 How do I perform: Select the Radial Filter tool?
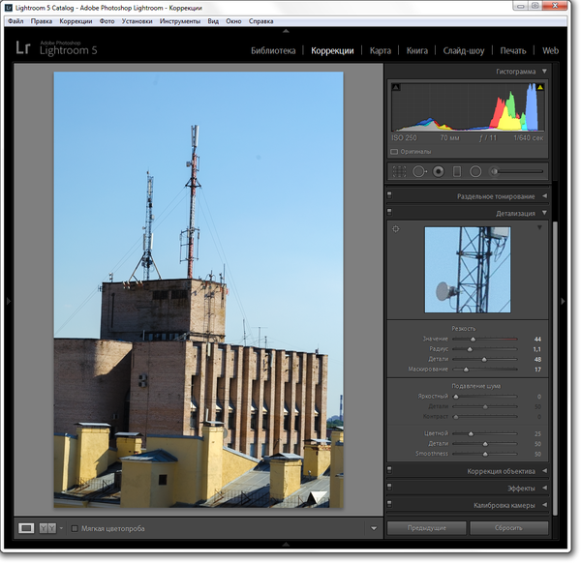click(x=475, y=171)
